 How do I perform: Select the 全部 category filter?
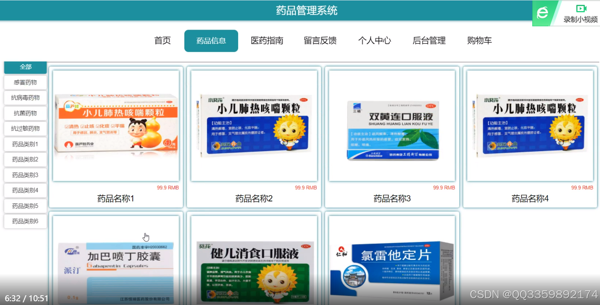point(26,67)
